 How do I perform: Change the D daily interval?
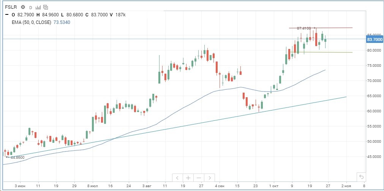pos(31,7)
